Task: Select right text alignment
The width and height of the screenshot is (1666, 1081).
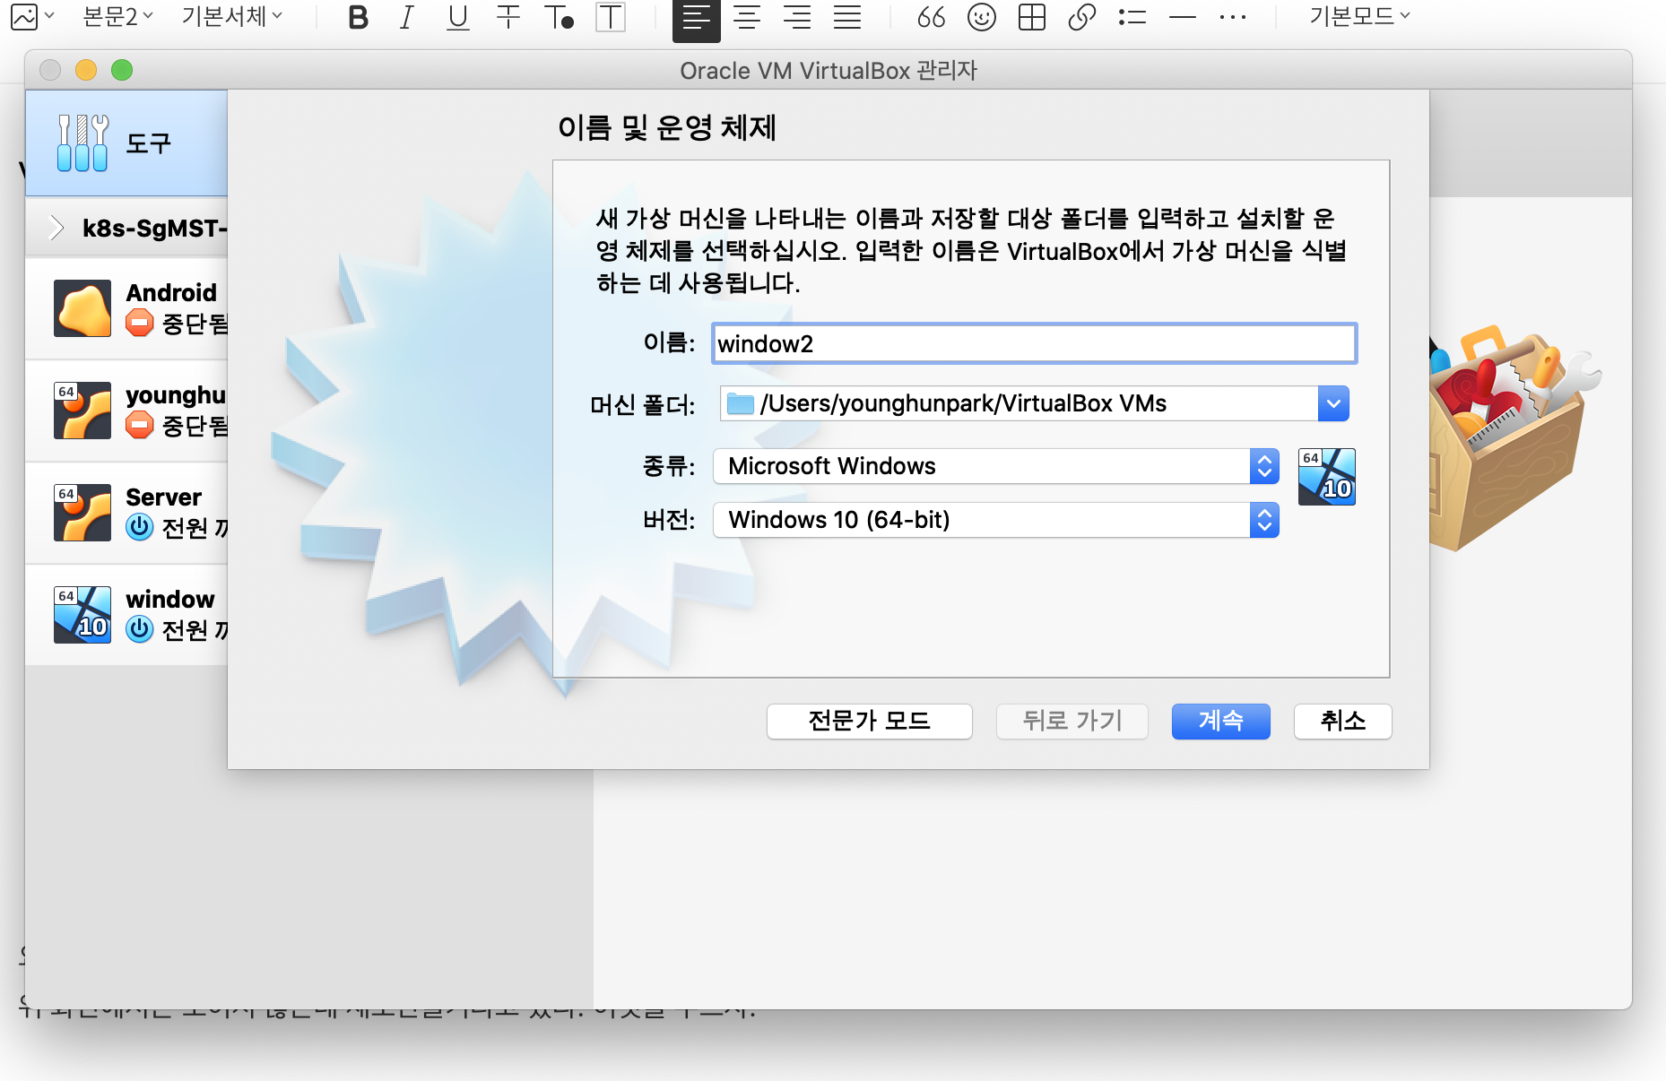Action: [x=797, y=17]
